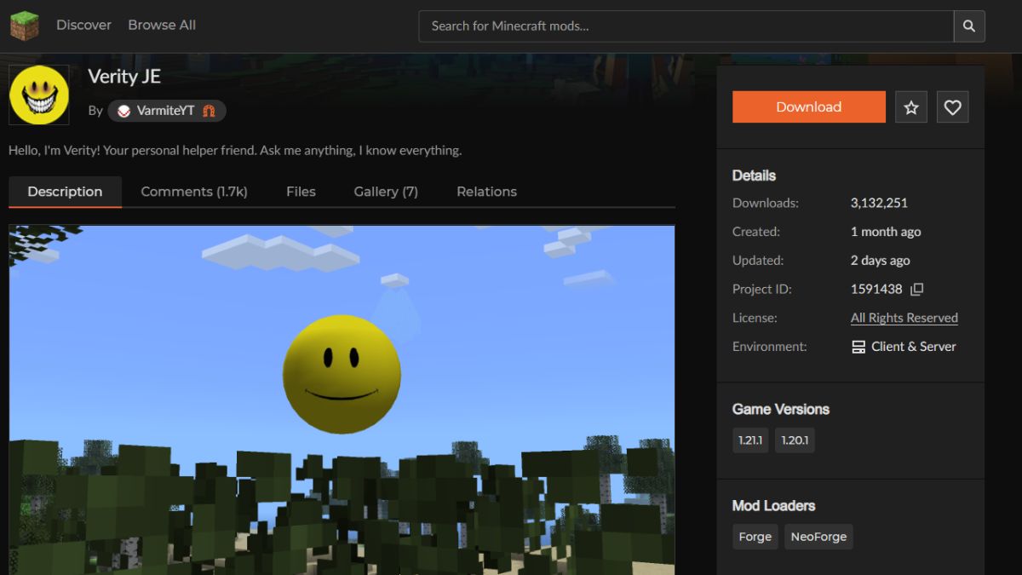Click the Minecraft grass block logo
Viewport: 1022px width, 575px height.
[x=25, y=26]
